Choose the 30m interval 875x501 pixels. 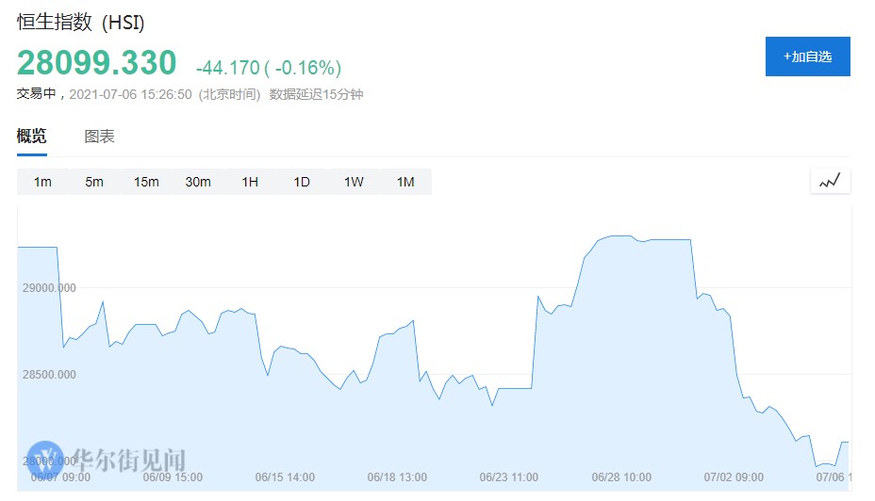[198, 182]
